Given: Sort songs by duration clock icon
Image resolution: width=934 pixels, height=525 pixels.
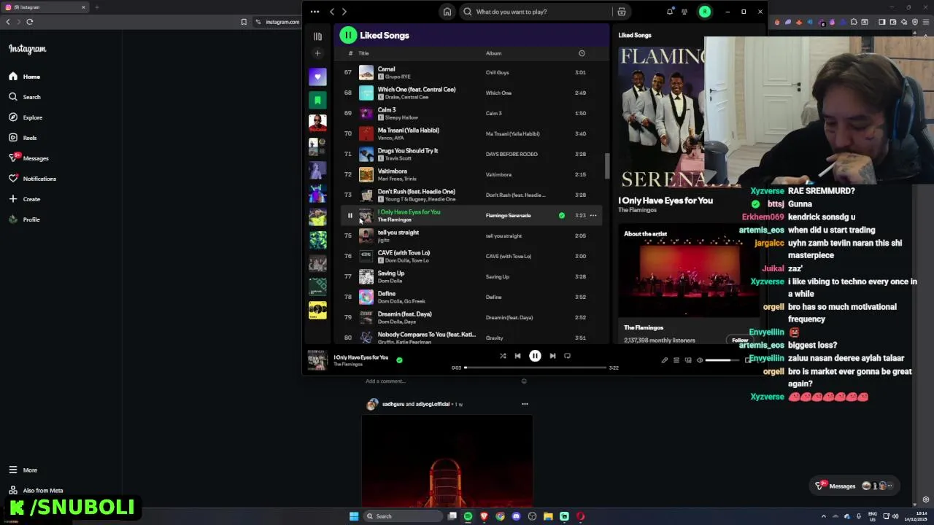Looking at the screenshot, I should tap(582, 53).
